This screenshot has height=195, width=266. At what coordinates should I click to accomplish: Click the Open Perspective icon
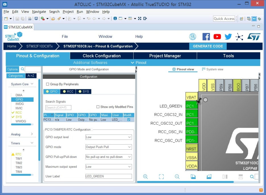pyautogui.click(x=242, y=19)
